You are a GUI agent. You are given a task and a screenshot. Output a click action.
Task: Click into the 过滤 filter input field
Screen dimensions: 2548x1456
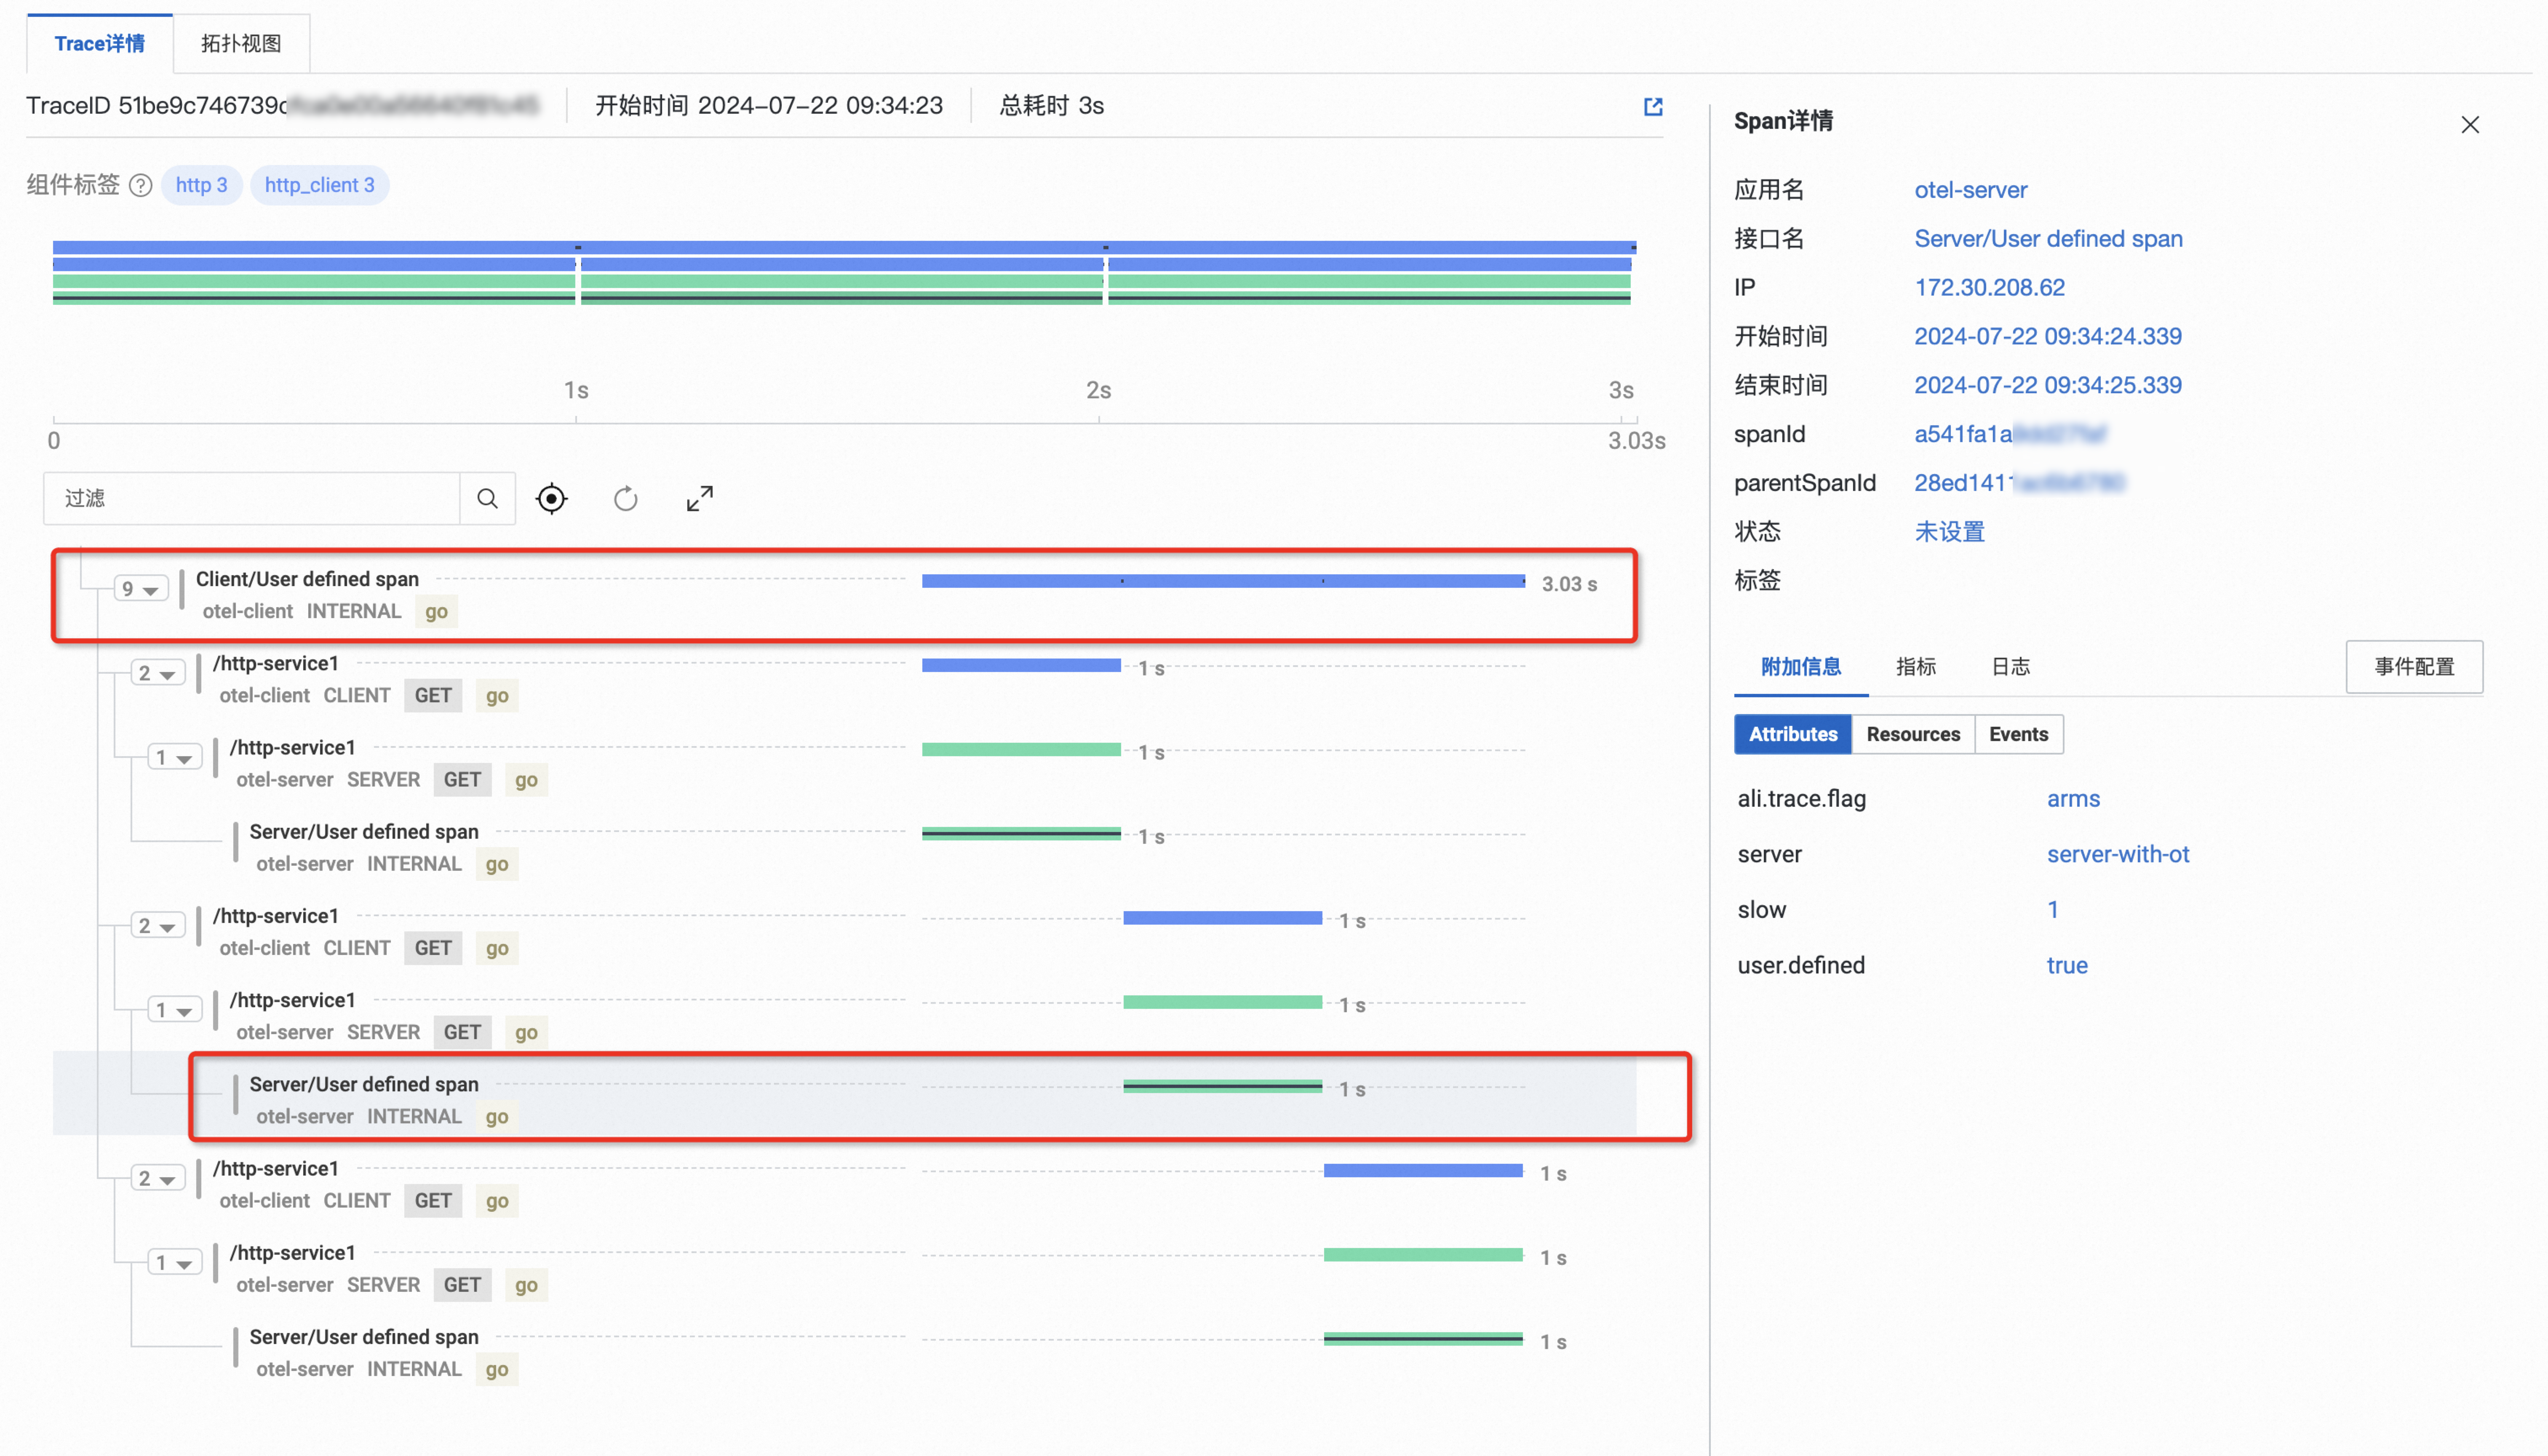[x=252, y=498]
